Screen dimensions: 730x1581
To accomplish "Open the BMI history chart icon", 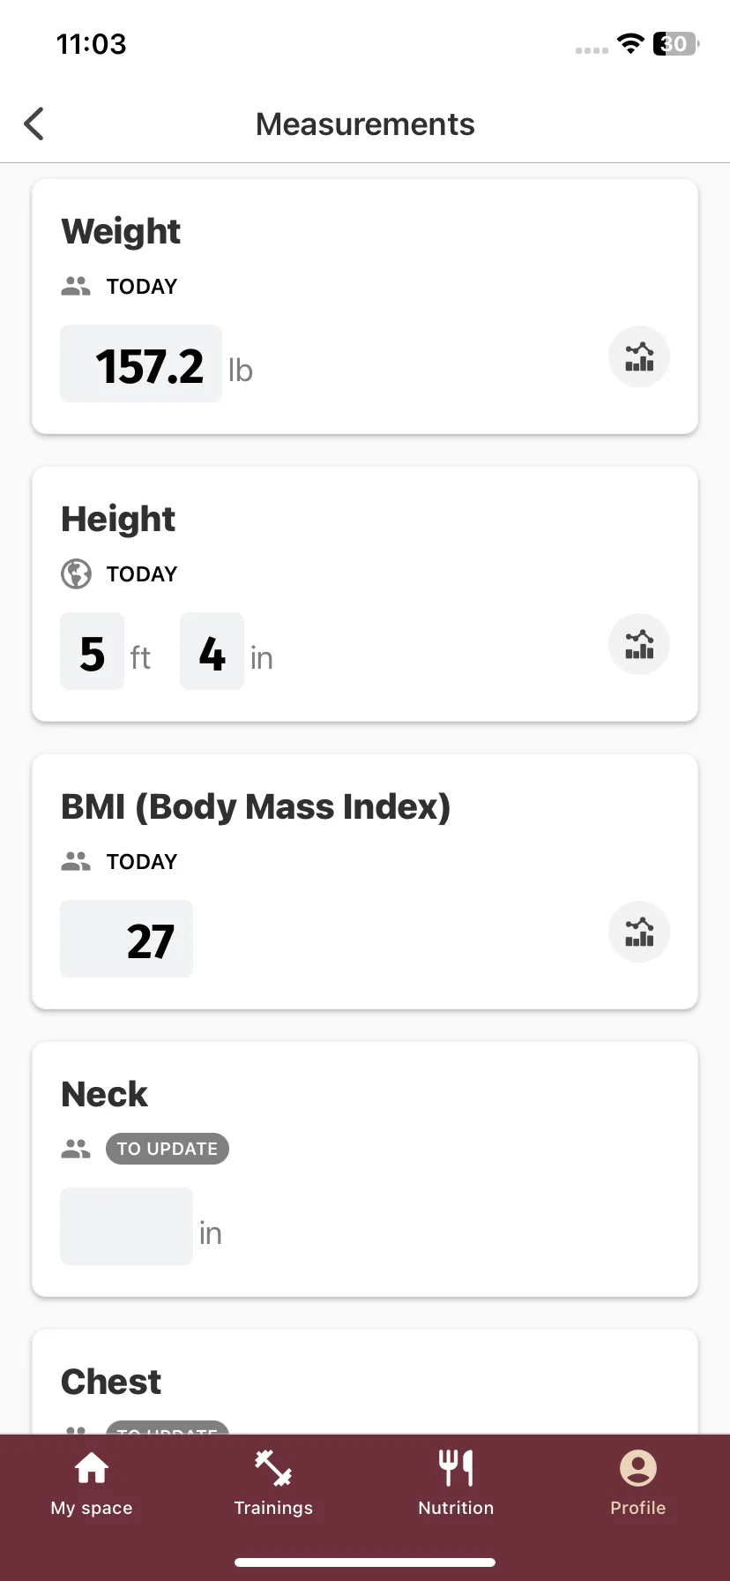I will pos(639,932).
